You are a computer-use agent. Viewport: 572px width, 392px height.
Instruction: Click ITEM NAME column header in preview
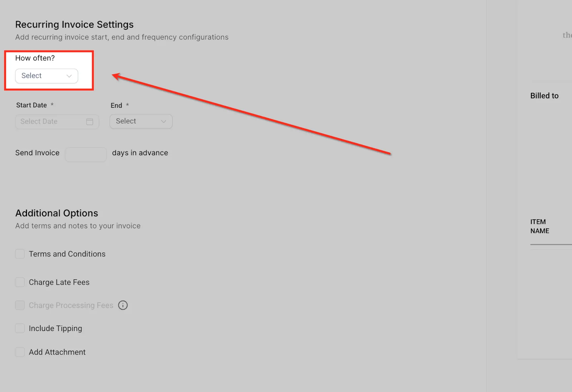pyautogui.click(x=540, y=226)
